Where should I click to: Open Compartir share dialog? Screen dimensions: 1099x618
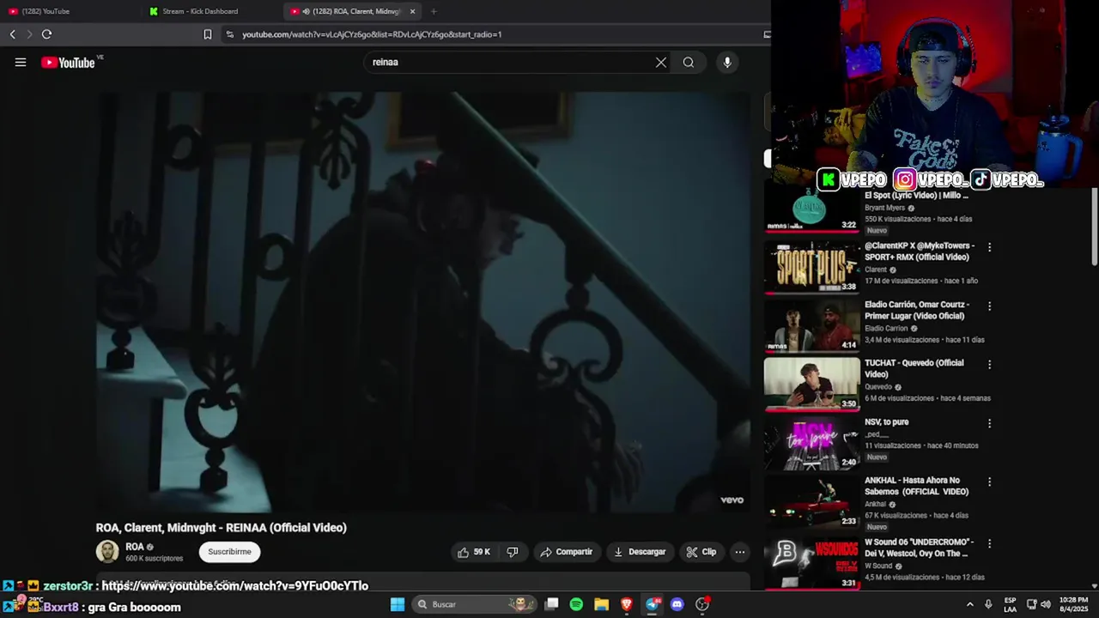(x=566, y=552)
